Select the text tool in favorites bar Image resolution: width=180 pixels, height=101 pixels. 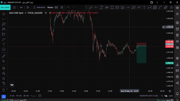point(144,8)
